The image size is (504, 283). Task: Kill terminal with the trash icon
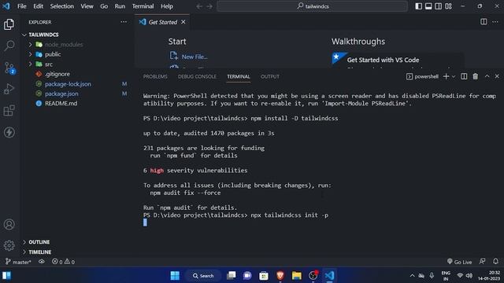(476, 76)
